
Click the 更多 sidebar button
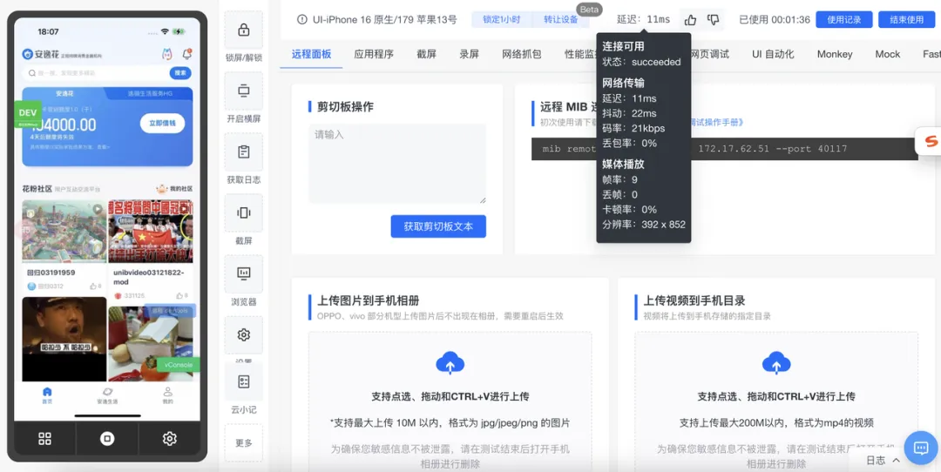pos(244,442)
